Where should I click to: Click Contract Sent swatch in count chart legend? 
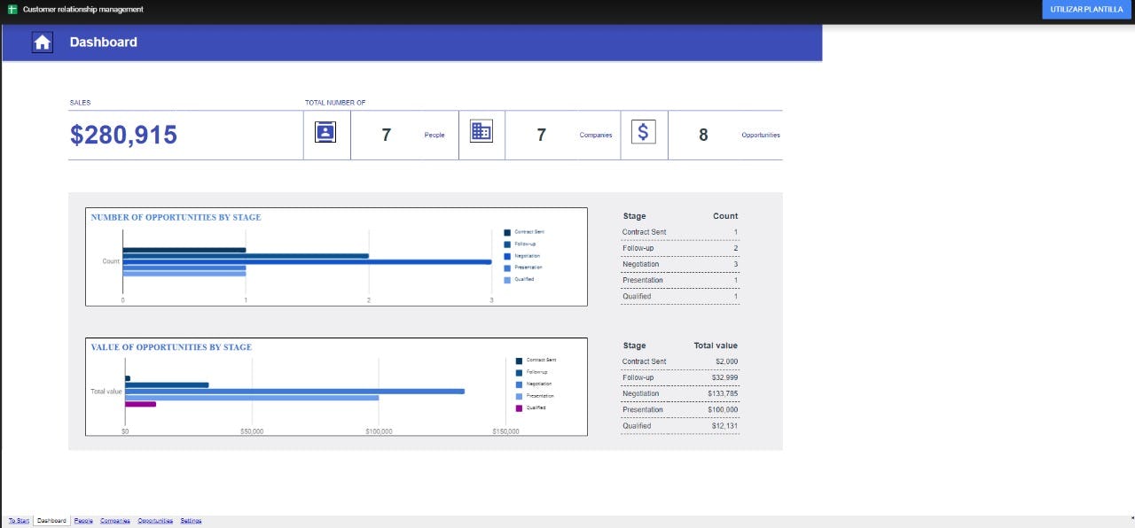507,232
